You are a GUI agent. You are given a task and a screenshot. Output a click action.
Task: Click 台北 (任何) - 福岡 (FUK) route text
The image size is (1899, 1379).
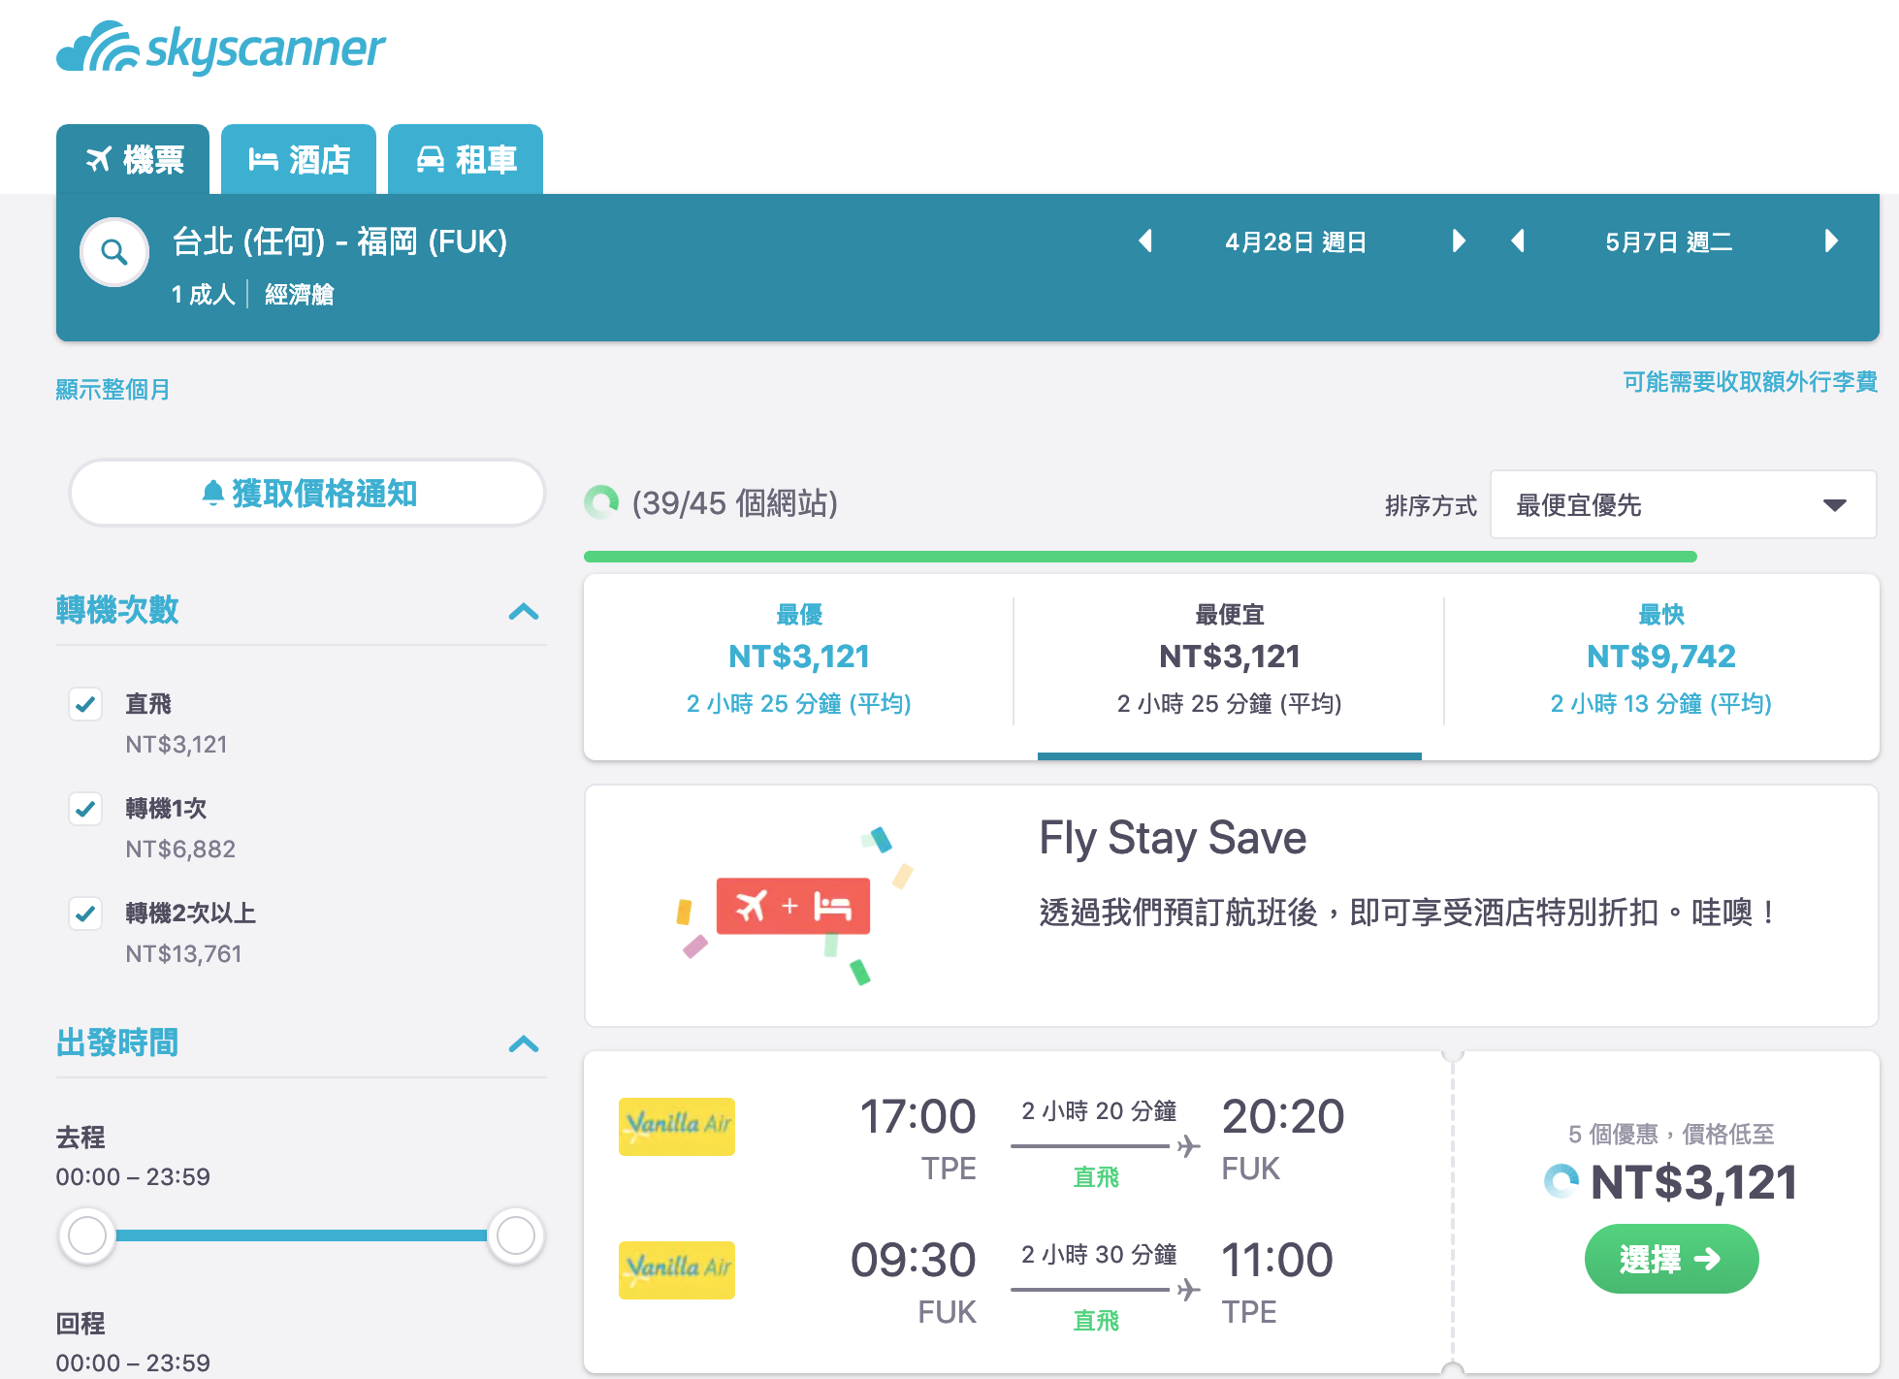tap(339, 241)
